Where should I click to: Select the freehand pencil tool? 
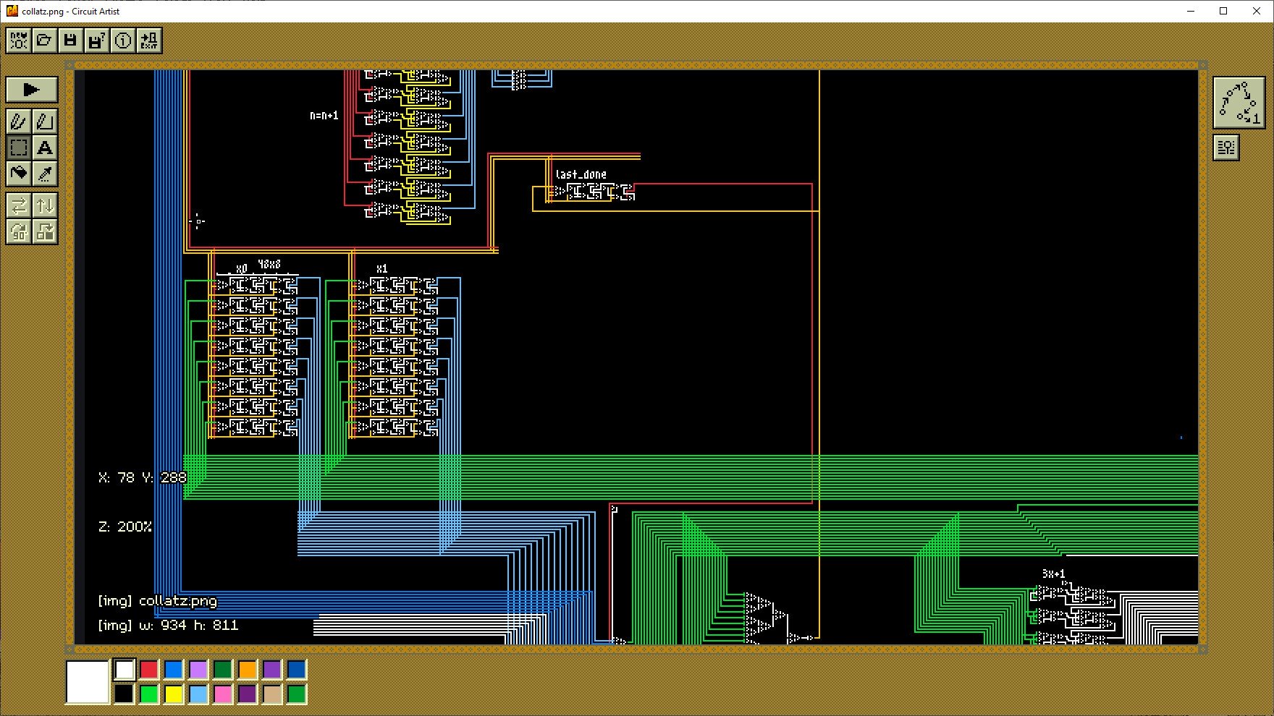[x=19, y=122]
